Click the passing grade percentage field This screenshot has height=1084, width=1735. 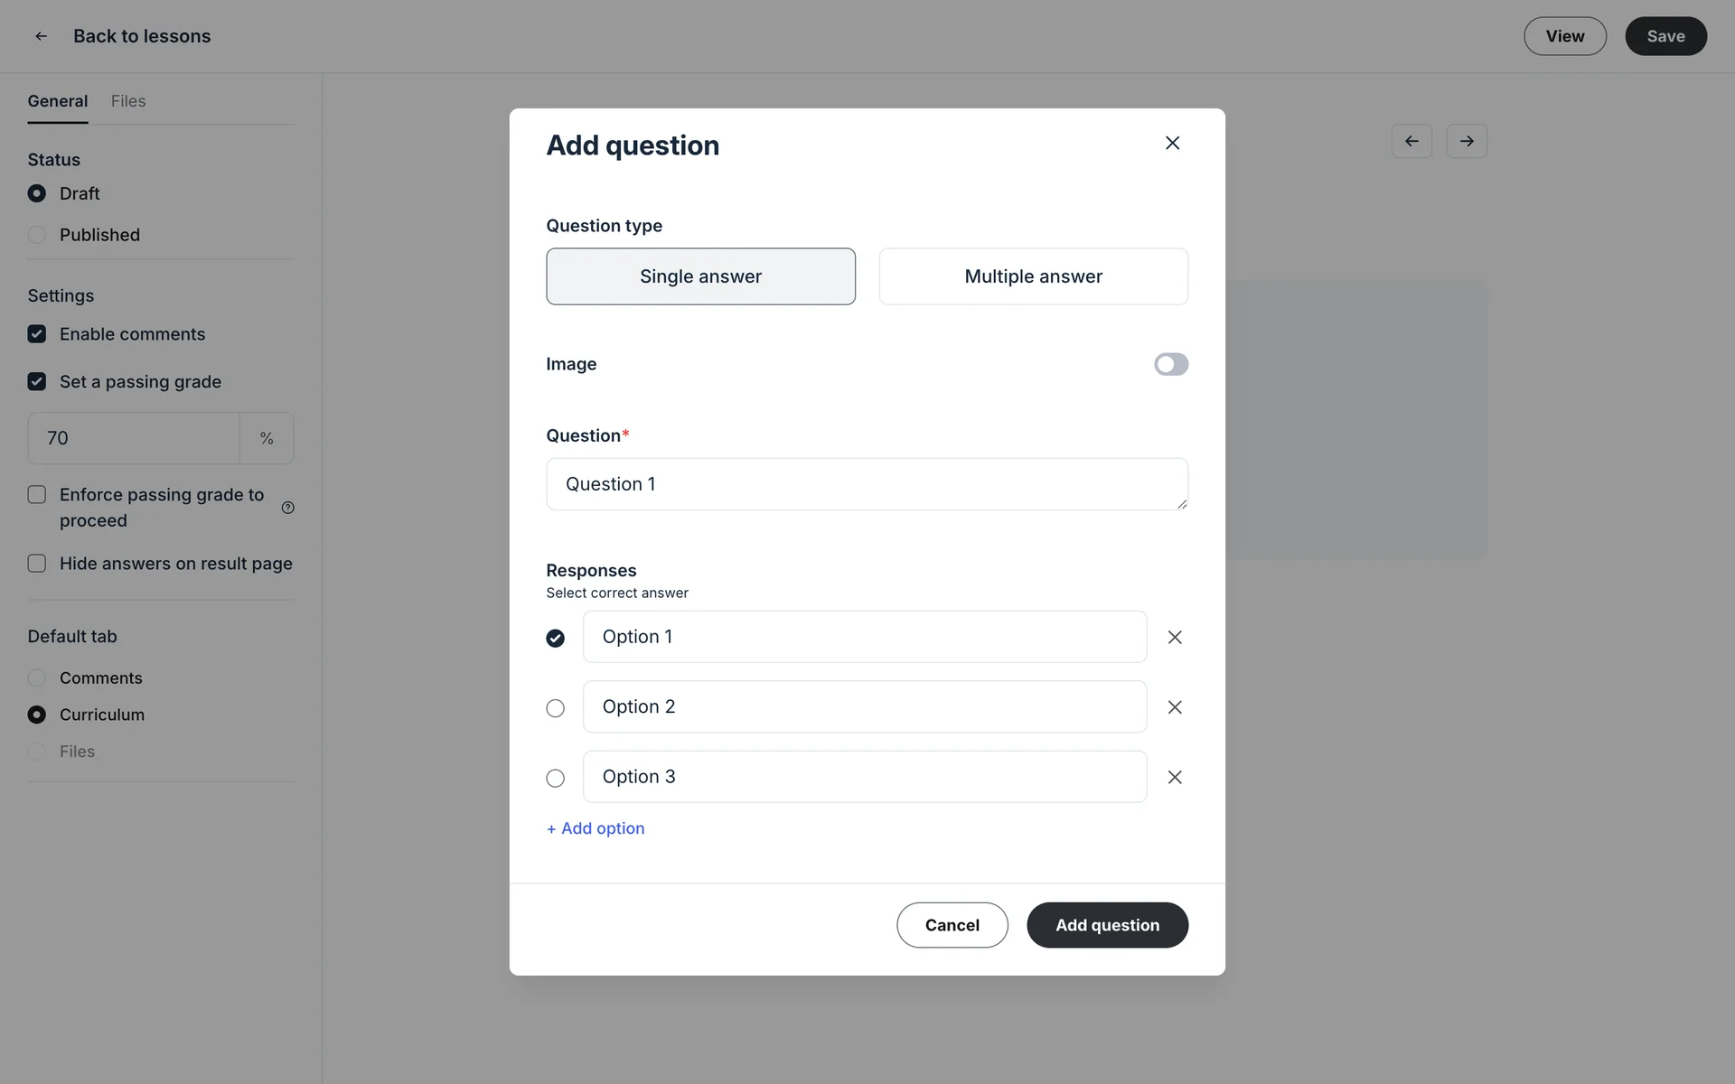point(134,438)
